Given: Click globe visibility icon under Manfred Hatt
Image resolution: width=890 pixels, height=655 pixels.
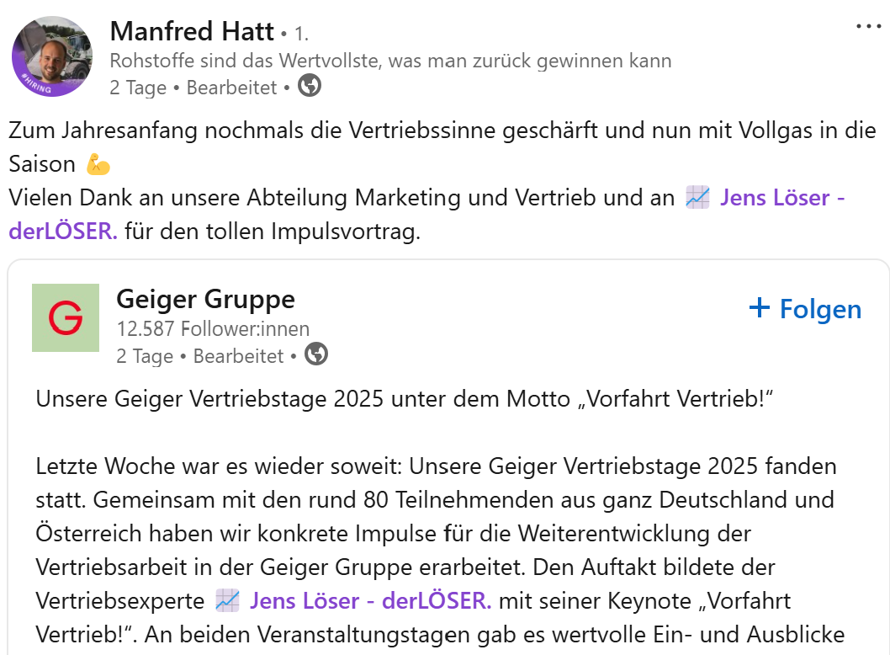Looking at the screenshot, I should pyautogui.click(x=310, y=86).
